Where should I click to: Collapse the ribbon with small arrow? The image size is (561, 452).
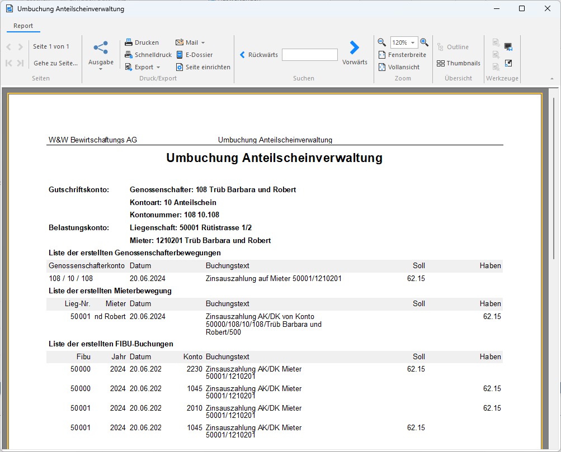551,79
